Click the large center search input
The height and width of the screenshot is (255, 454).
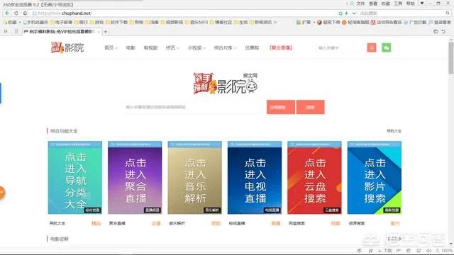point(195,107)
